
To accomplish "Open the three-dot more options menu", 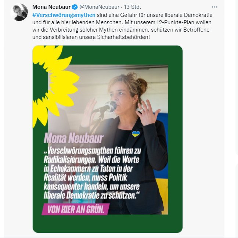I will pyautogui.click(x=214, y=7).
